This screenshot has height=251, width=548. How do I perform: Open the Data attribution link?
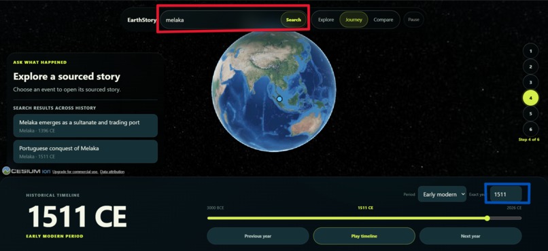click(112, 172)
